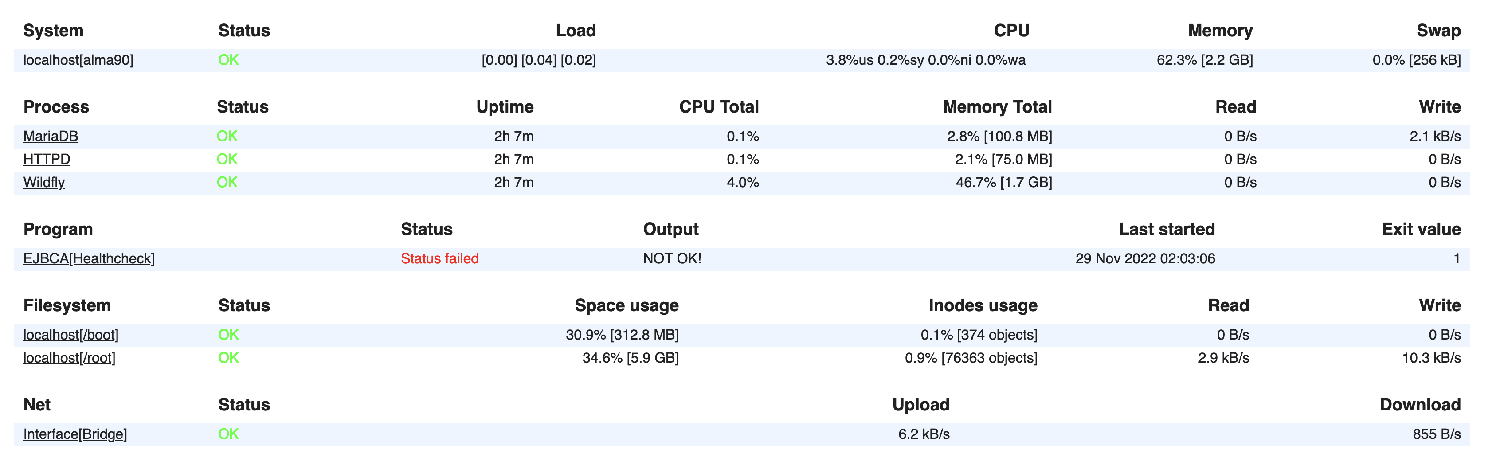Viewport: 1496px width, 469px height.
Task: Click the "NOT OK!" program output
Action: (672, 259)
